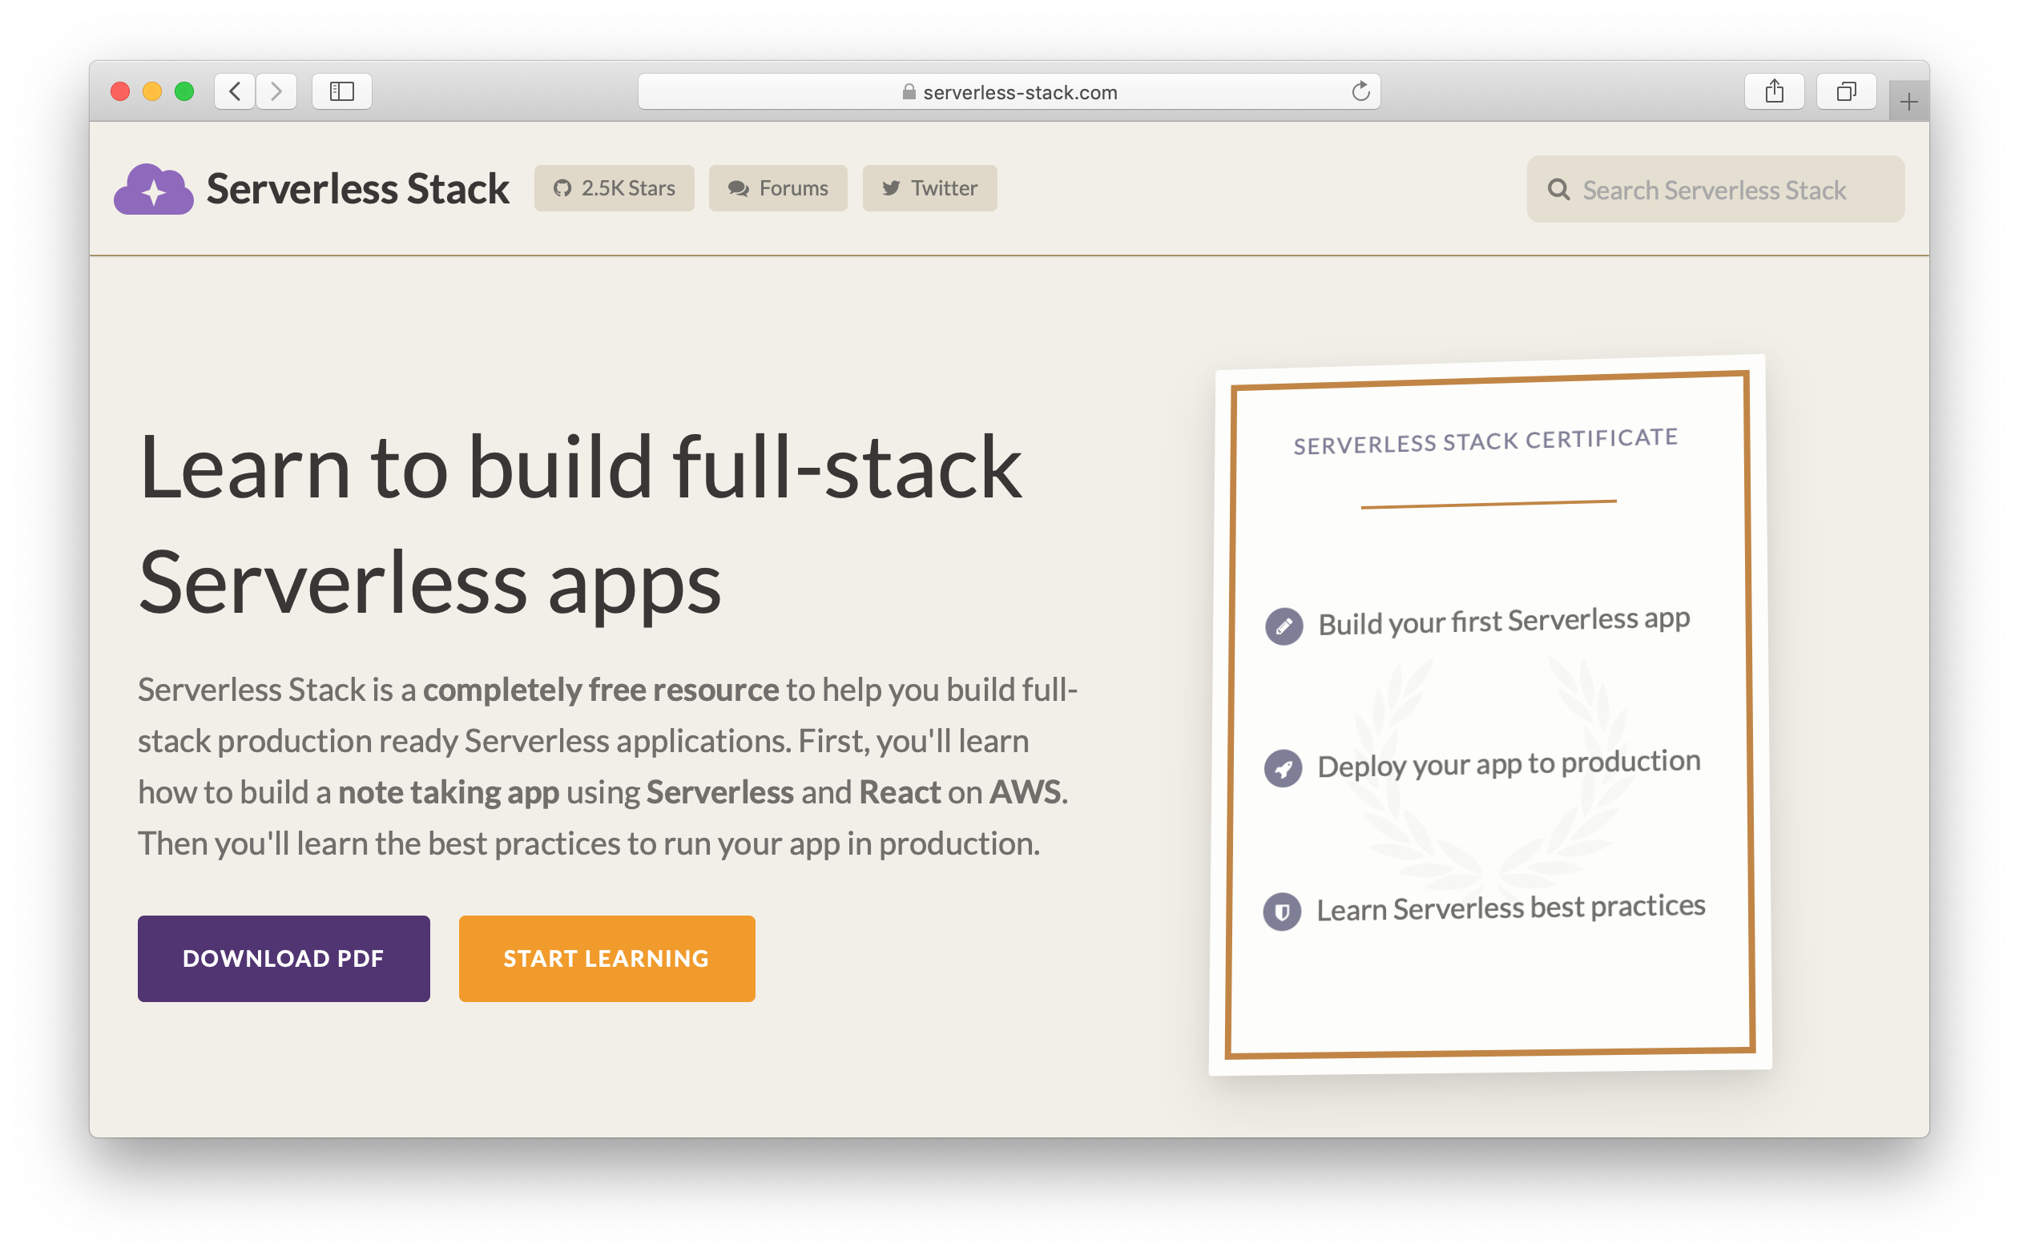This screenshot has width=2019, height=1256.
Task: Focus the Search Serverless Stack field
Action: 1715,189
